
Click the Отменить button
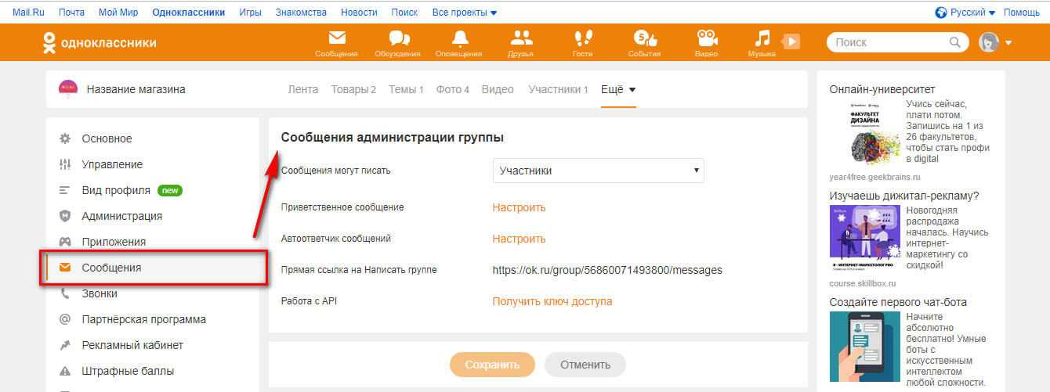point(585,365)
